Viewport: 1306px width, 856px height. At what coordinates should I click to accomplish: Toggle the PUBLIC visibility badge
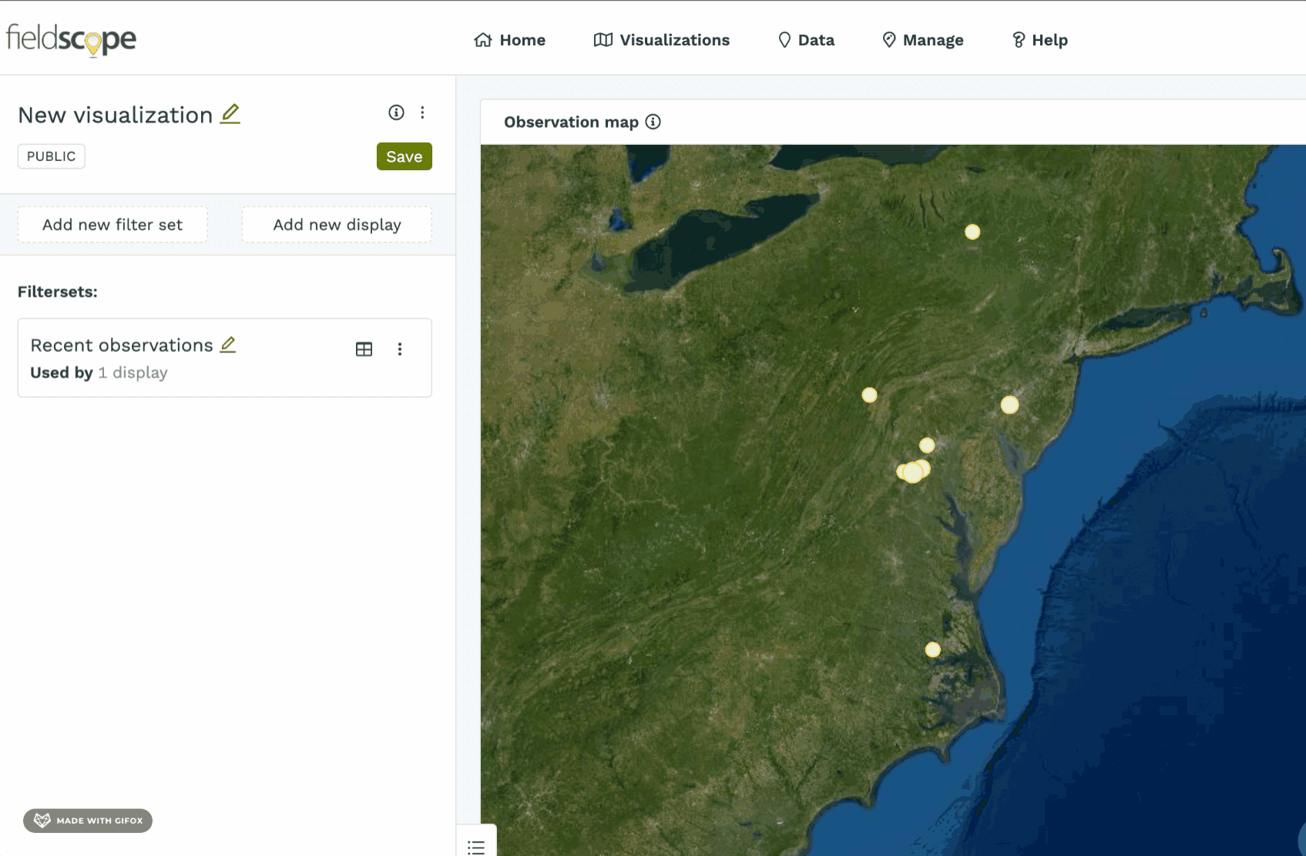point(52,156)
